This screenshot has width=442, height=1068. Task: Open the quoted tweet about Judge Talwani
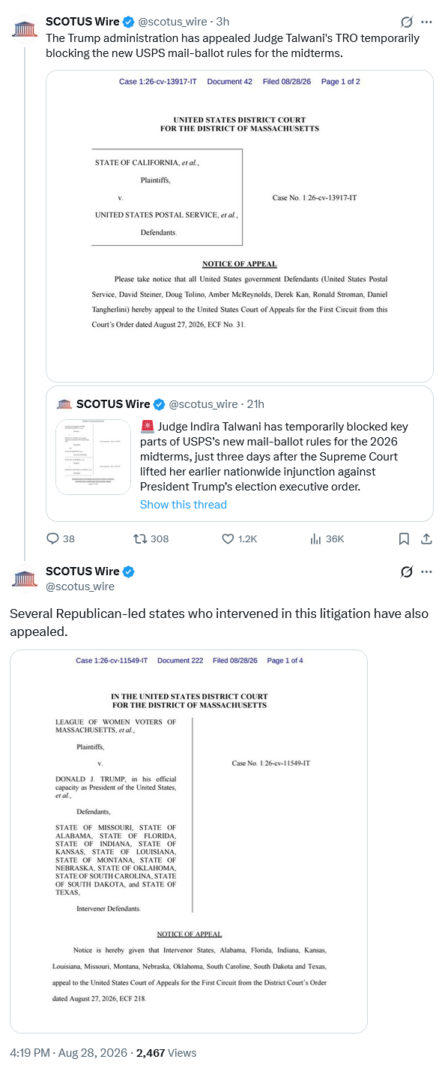click(x=240, y=454)
